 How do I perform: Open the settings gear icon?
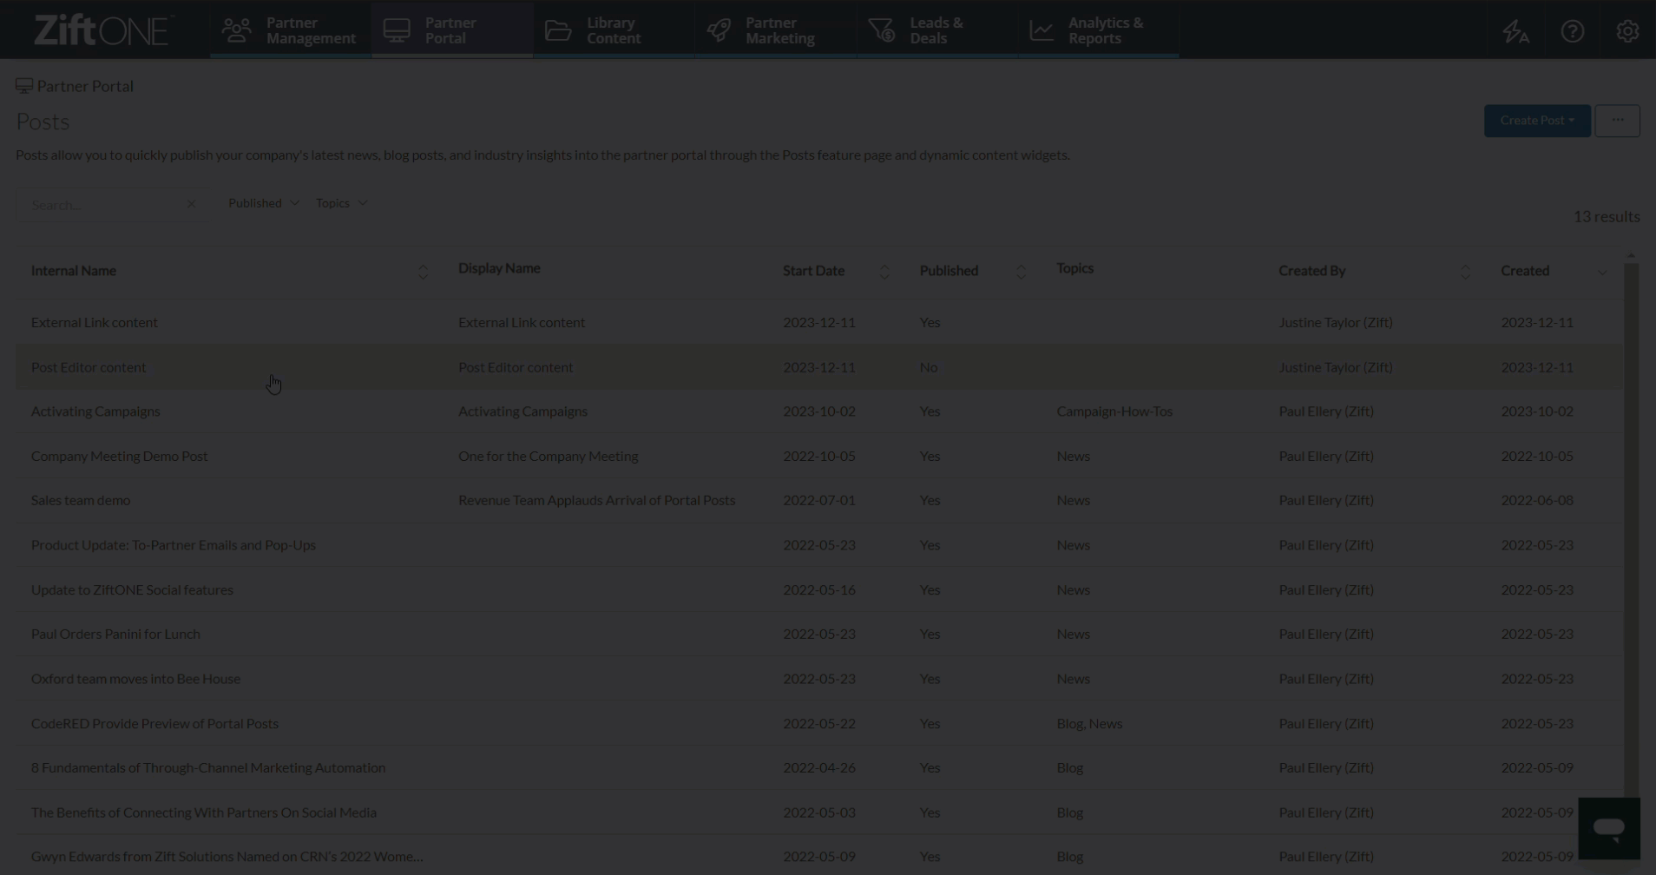tap(1627, 31)
